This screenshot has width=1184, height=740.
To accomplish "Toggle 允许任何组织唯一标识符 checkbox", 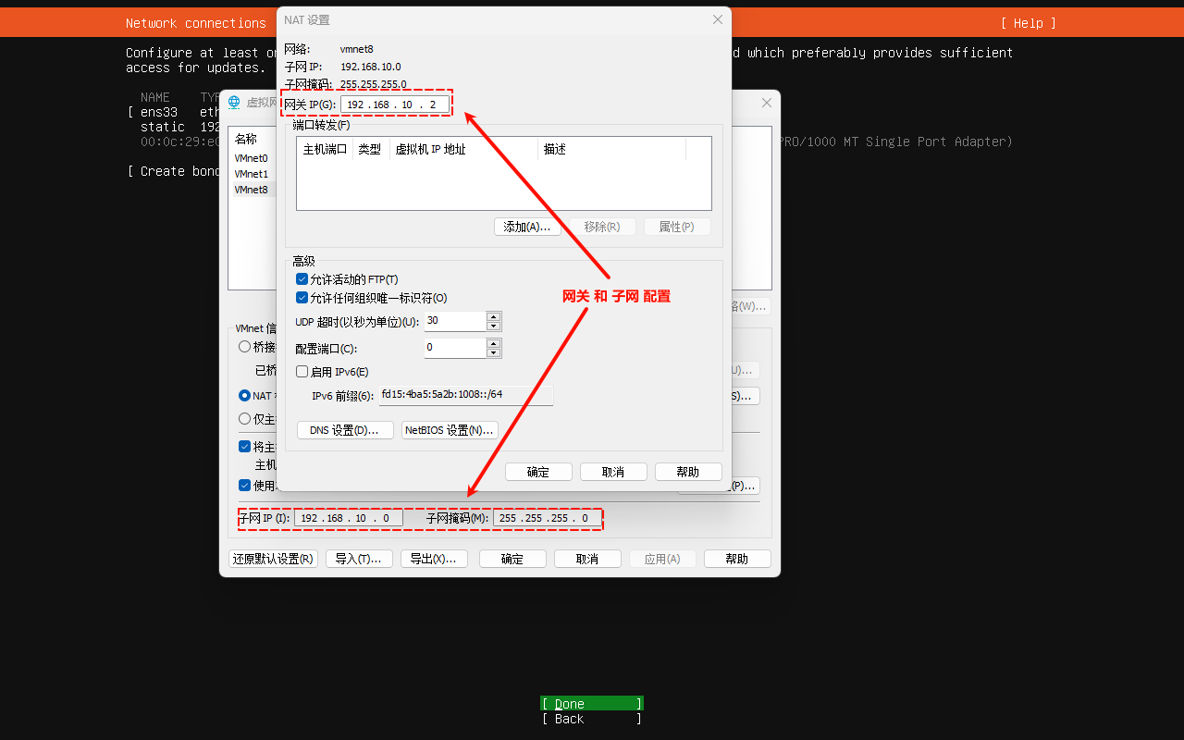I will (x=302, y=298).
